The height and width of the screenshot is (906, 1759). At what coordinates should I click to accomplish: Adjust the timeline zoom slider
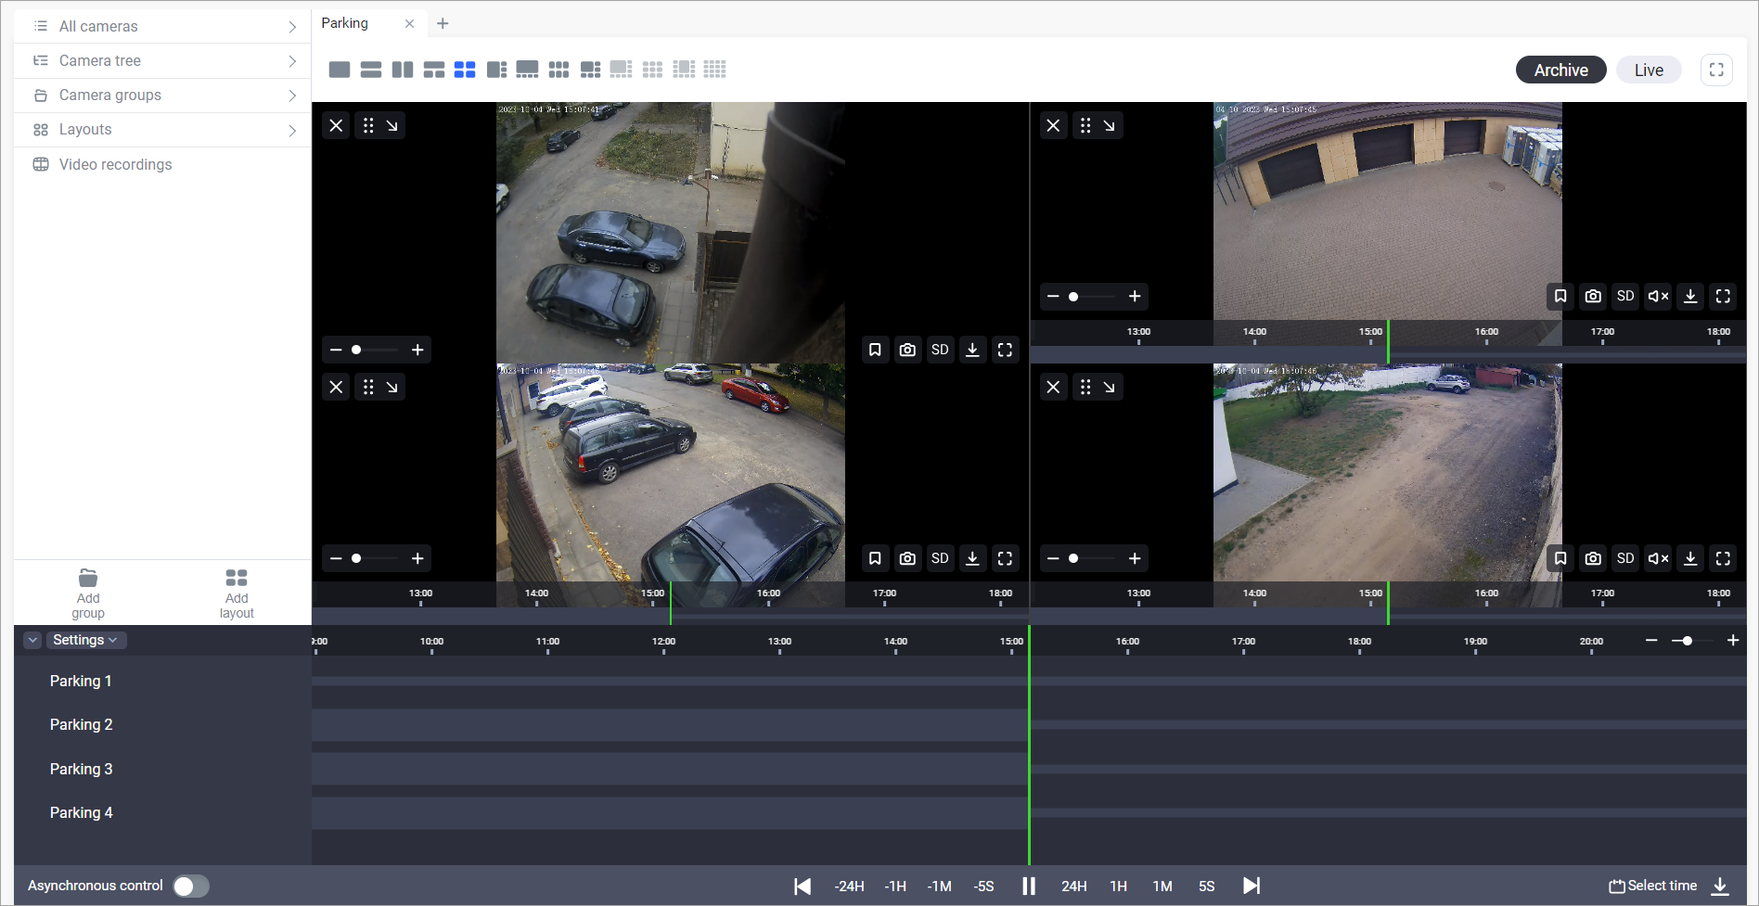[x=1687, y=641]
